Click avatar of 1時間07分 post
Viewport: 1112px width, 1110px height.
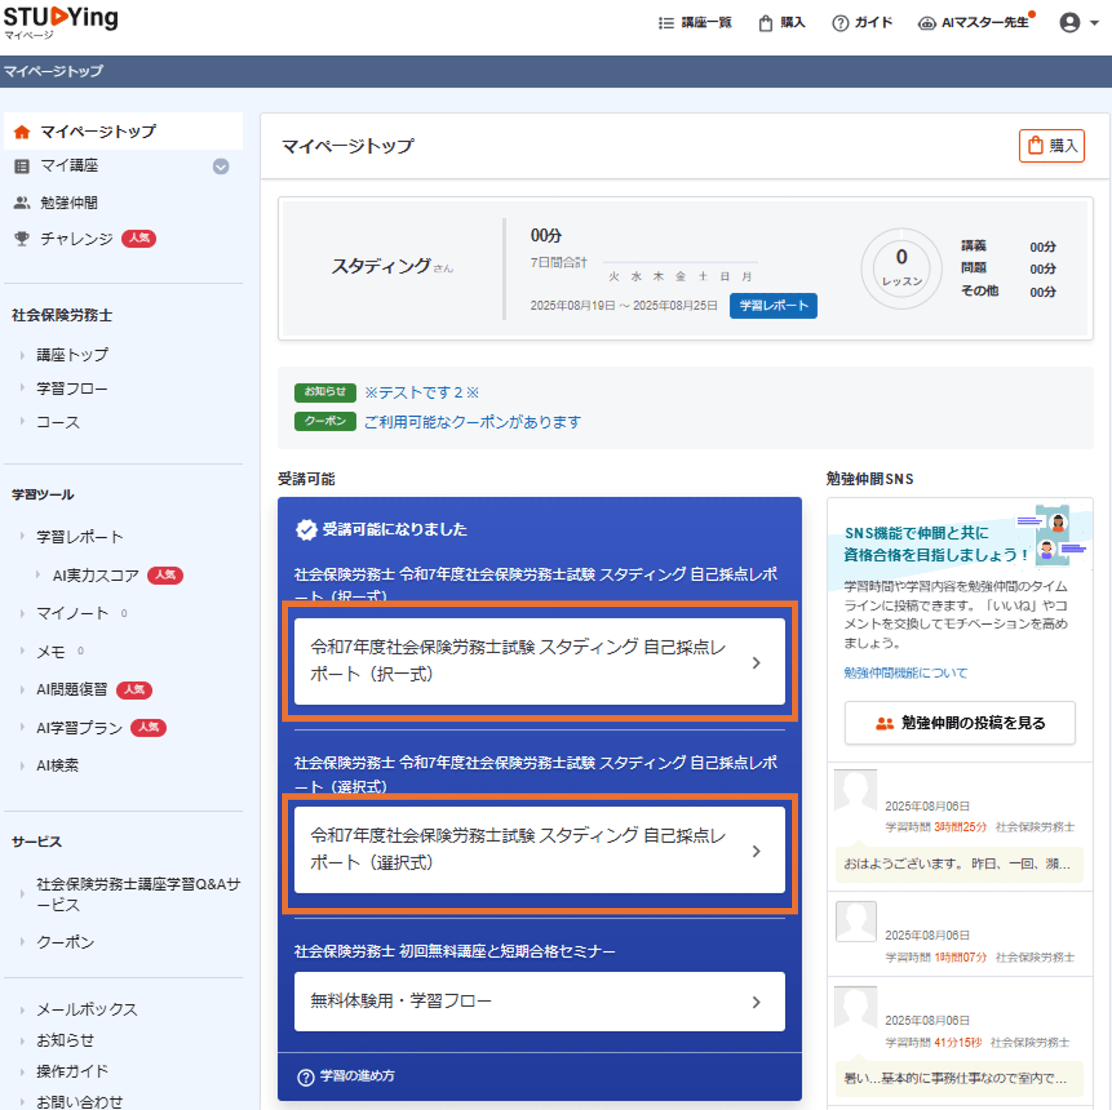pyautogui.click(x=855, y=921)
